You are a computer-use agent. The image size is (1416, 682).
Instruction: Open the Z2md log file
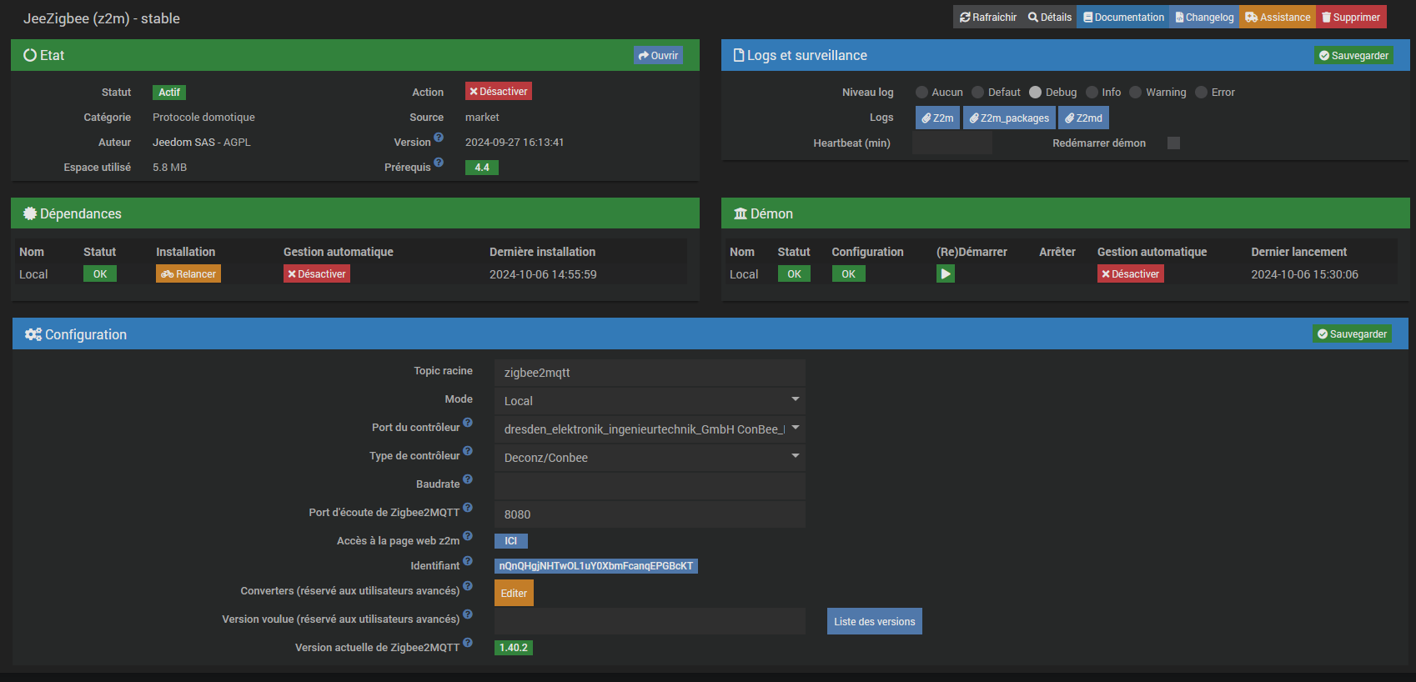pos(1083,118)
